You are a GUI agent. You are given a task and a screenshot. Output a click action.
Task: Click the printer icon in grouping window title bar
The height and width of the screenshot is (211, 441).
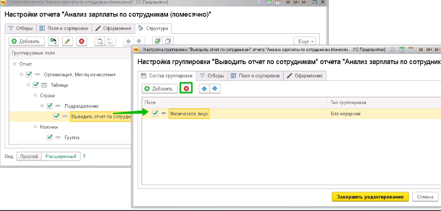point(393,50)
